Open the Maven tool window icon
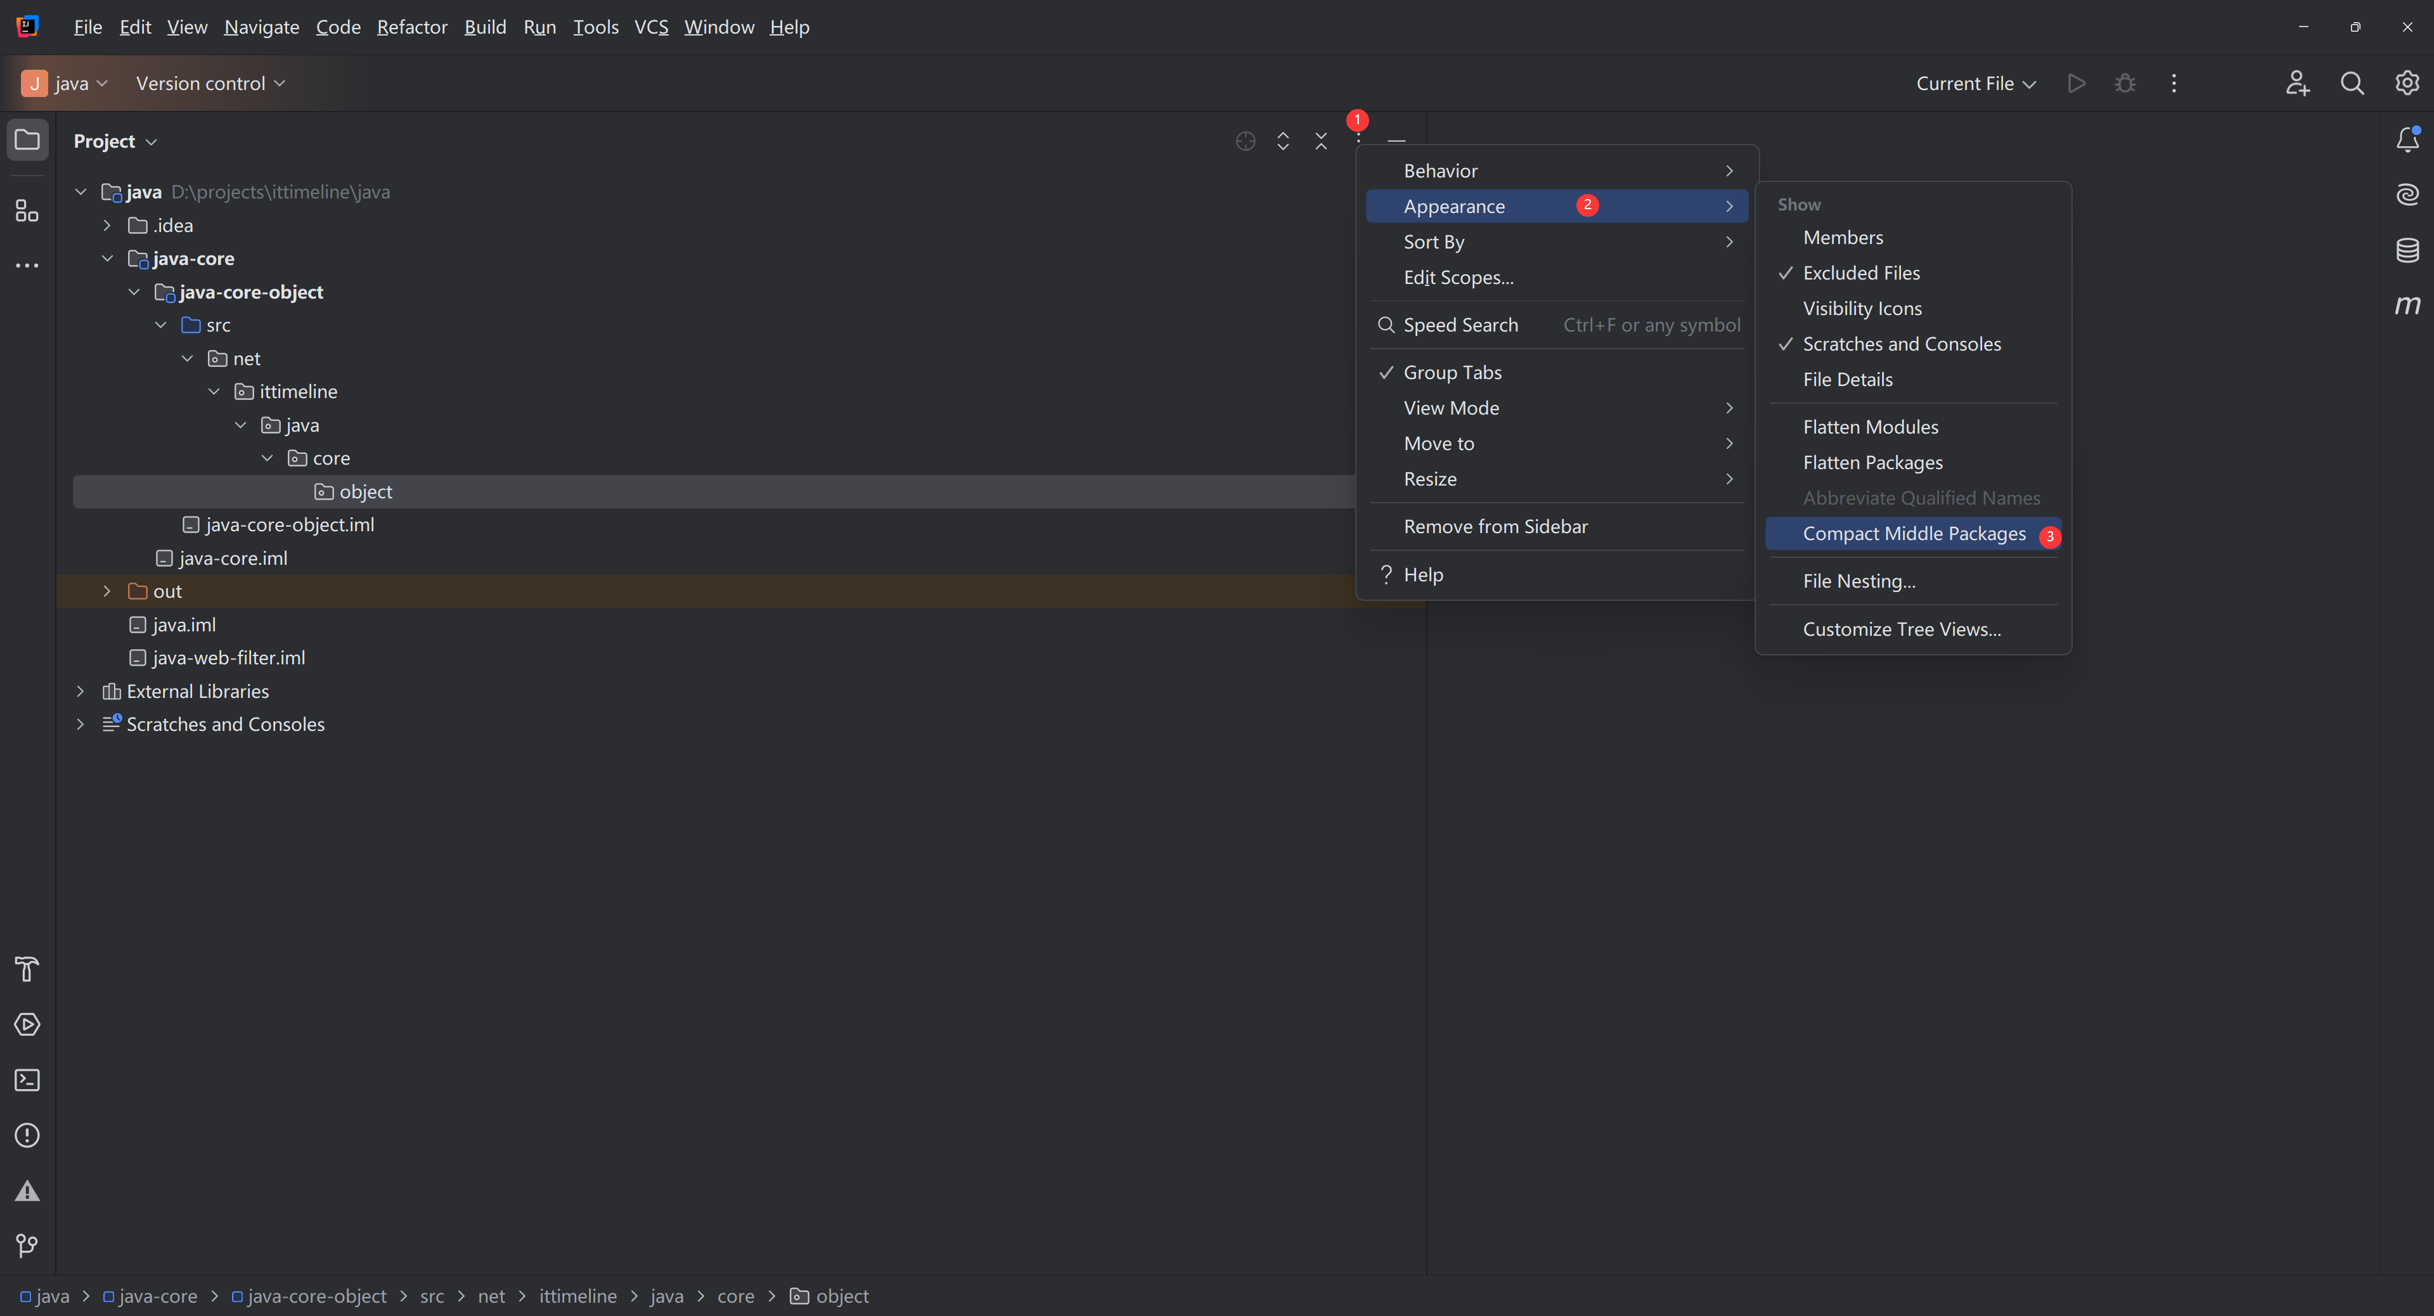Screen dimensions: 2434x1316 [2407, 305]
